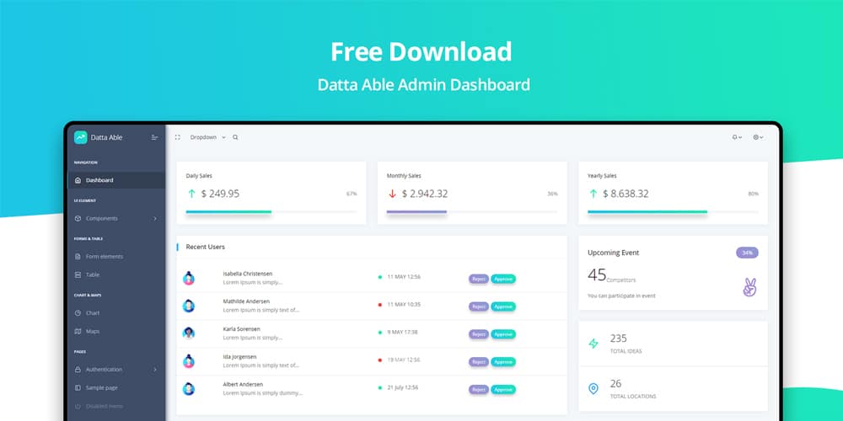This screenshot has height=421, width=843.
Task: Click the Monthly Sales progress bar
Action: tap(472, 212)
